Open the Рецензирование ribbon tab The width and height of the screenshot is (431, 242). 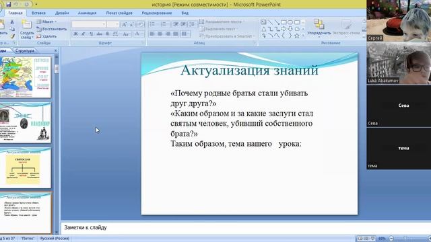(157, 13)
